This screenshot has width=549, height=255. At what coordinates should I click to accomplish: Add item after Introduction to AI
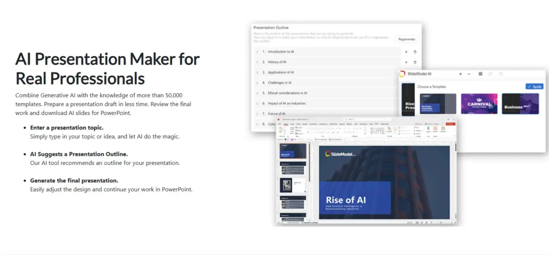click(406, 52)
